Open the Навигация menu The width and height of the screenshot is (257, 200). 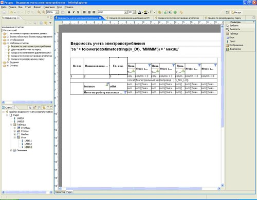(x=49, y=7)
